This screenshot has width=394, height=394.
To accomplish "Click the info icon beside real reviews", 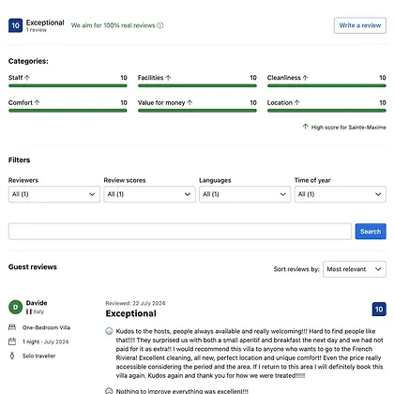I will point(160,25).
